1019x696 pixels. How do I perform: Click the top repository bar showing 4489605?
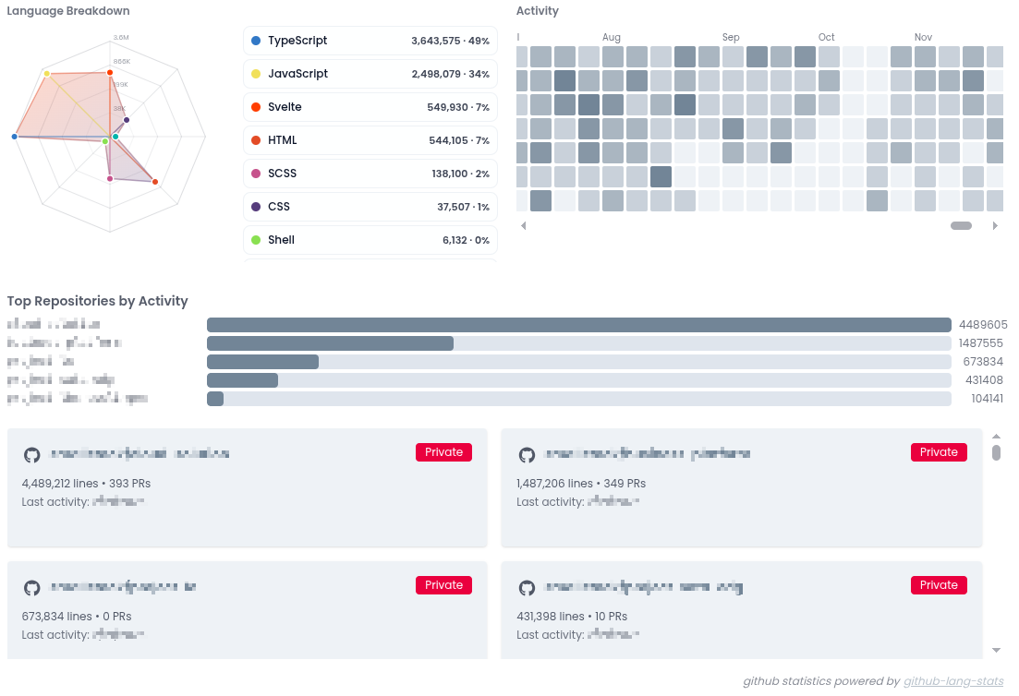point(578,325)
